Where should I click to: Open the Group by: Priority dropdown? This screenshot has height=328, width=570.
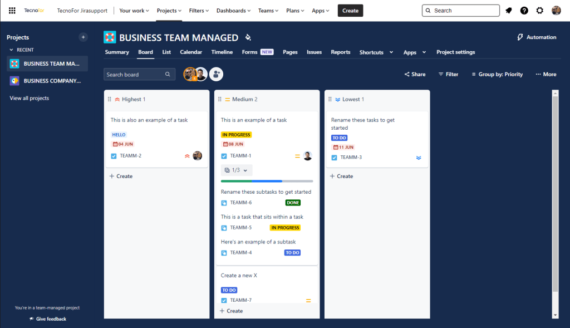[x=497, y=74]
